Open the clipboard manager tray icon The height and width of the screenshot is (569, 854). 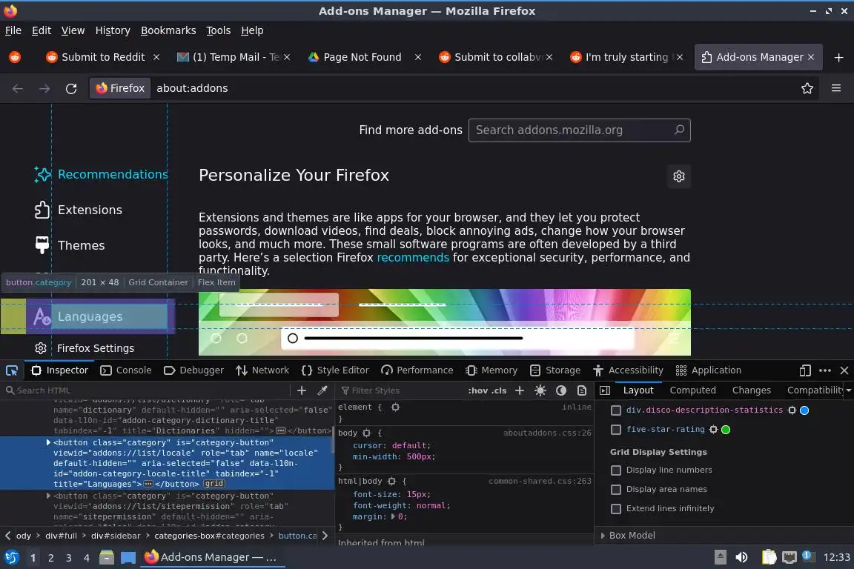click(769, 557)
